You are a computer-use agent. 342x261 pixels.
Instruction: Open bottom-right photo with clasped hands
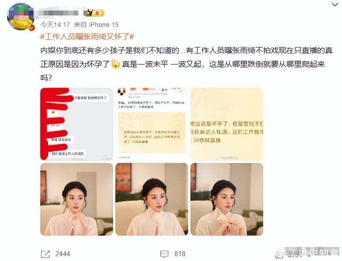click(227, 199)
